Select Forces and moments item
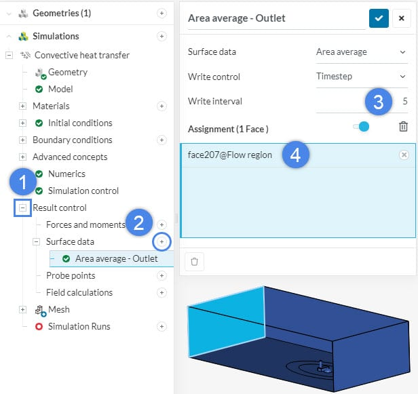 pos(85,224)
